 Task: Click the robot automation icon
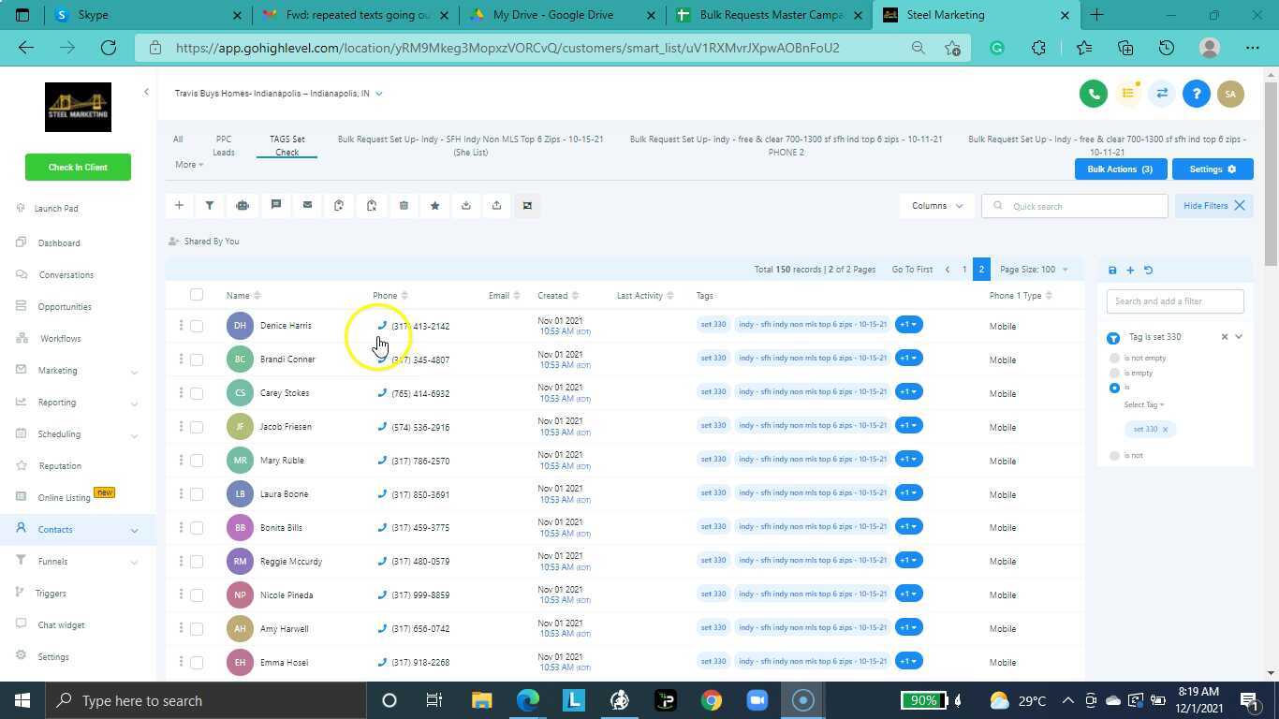point(243,206)
